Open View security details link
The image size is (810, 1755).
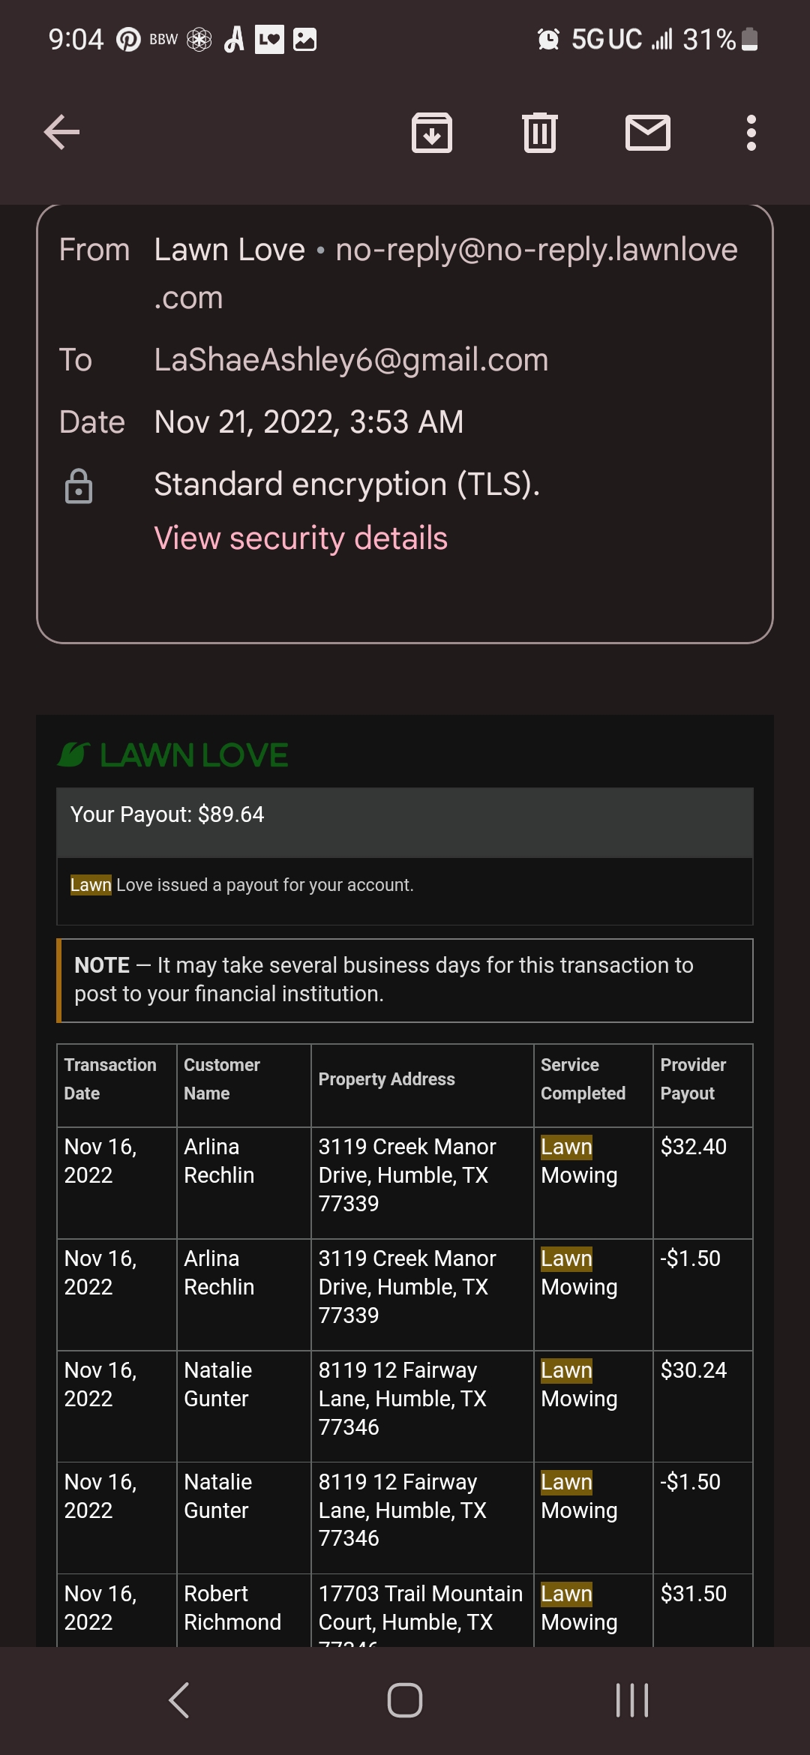[x=301, y=538]
